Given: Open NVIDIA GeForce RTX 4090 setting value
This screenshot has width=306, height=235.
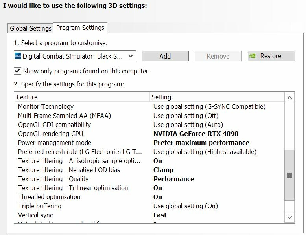Looking at the screenshot, I should coord(196,134).
